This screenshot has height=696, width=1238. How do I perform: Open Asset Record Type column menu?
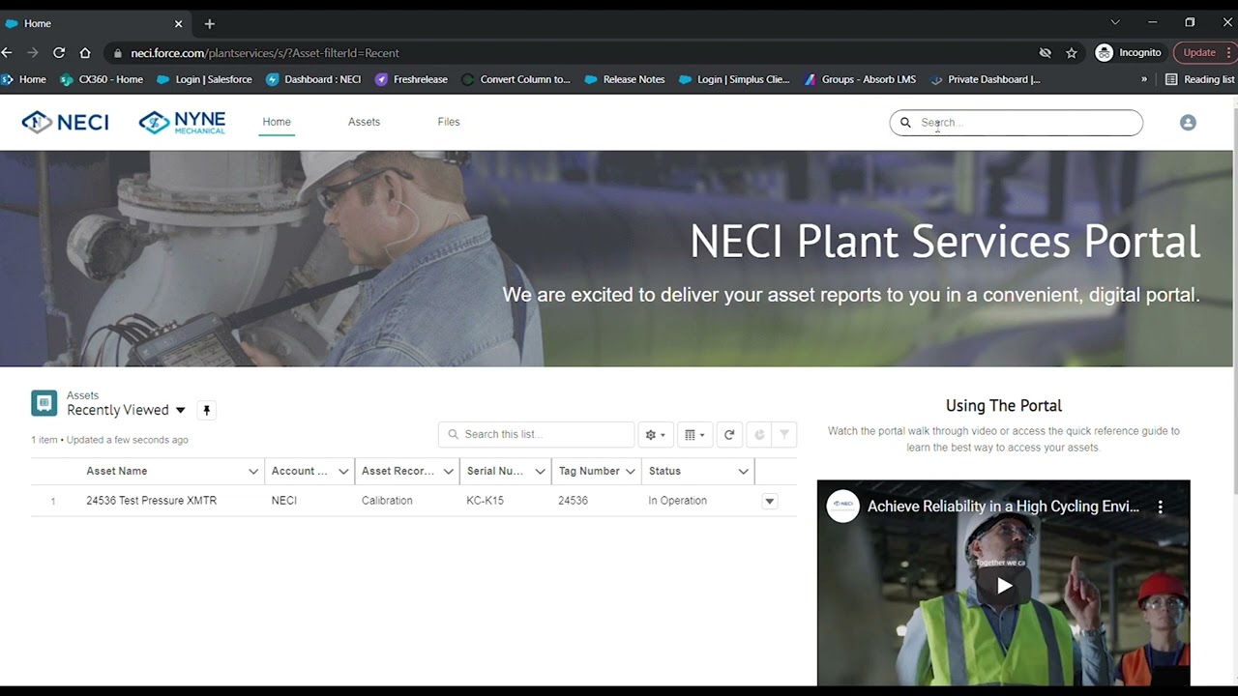(x=449, y=472)
